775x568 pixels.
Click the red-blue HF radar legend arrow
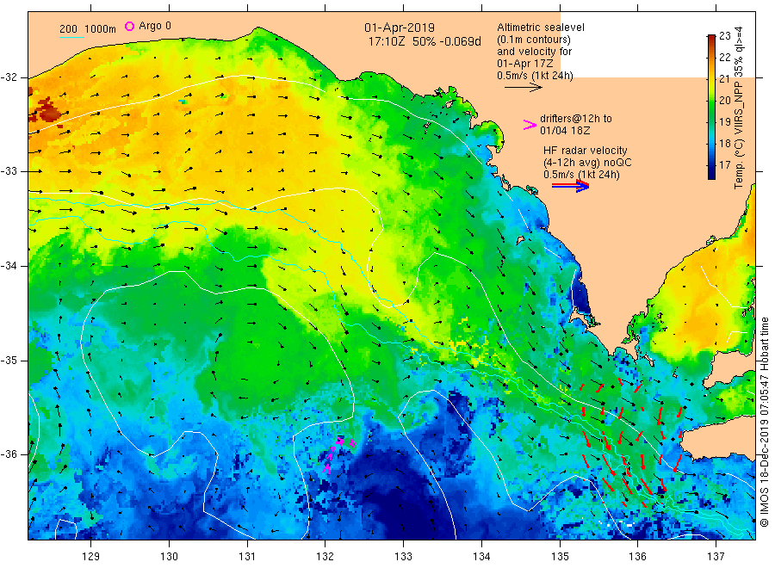click(570, 186)
